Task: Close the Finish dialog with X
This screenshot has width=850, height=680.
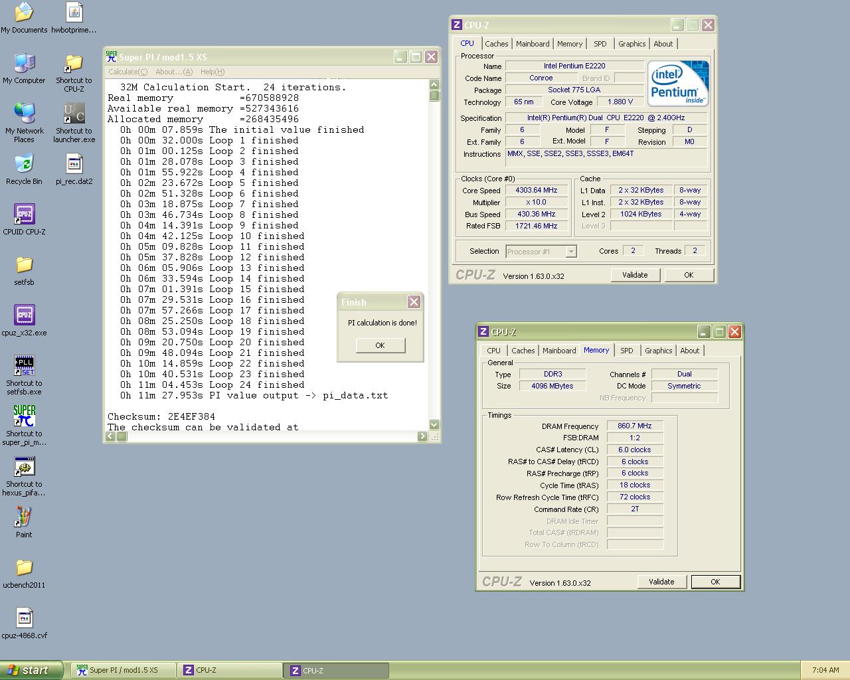Action: pyautogui.click(x=414, y=302)
